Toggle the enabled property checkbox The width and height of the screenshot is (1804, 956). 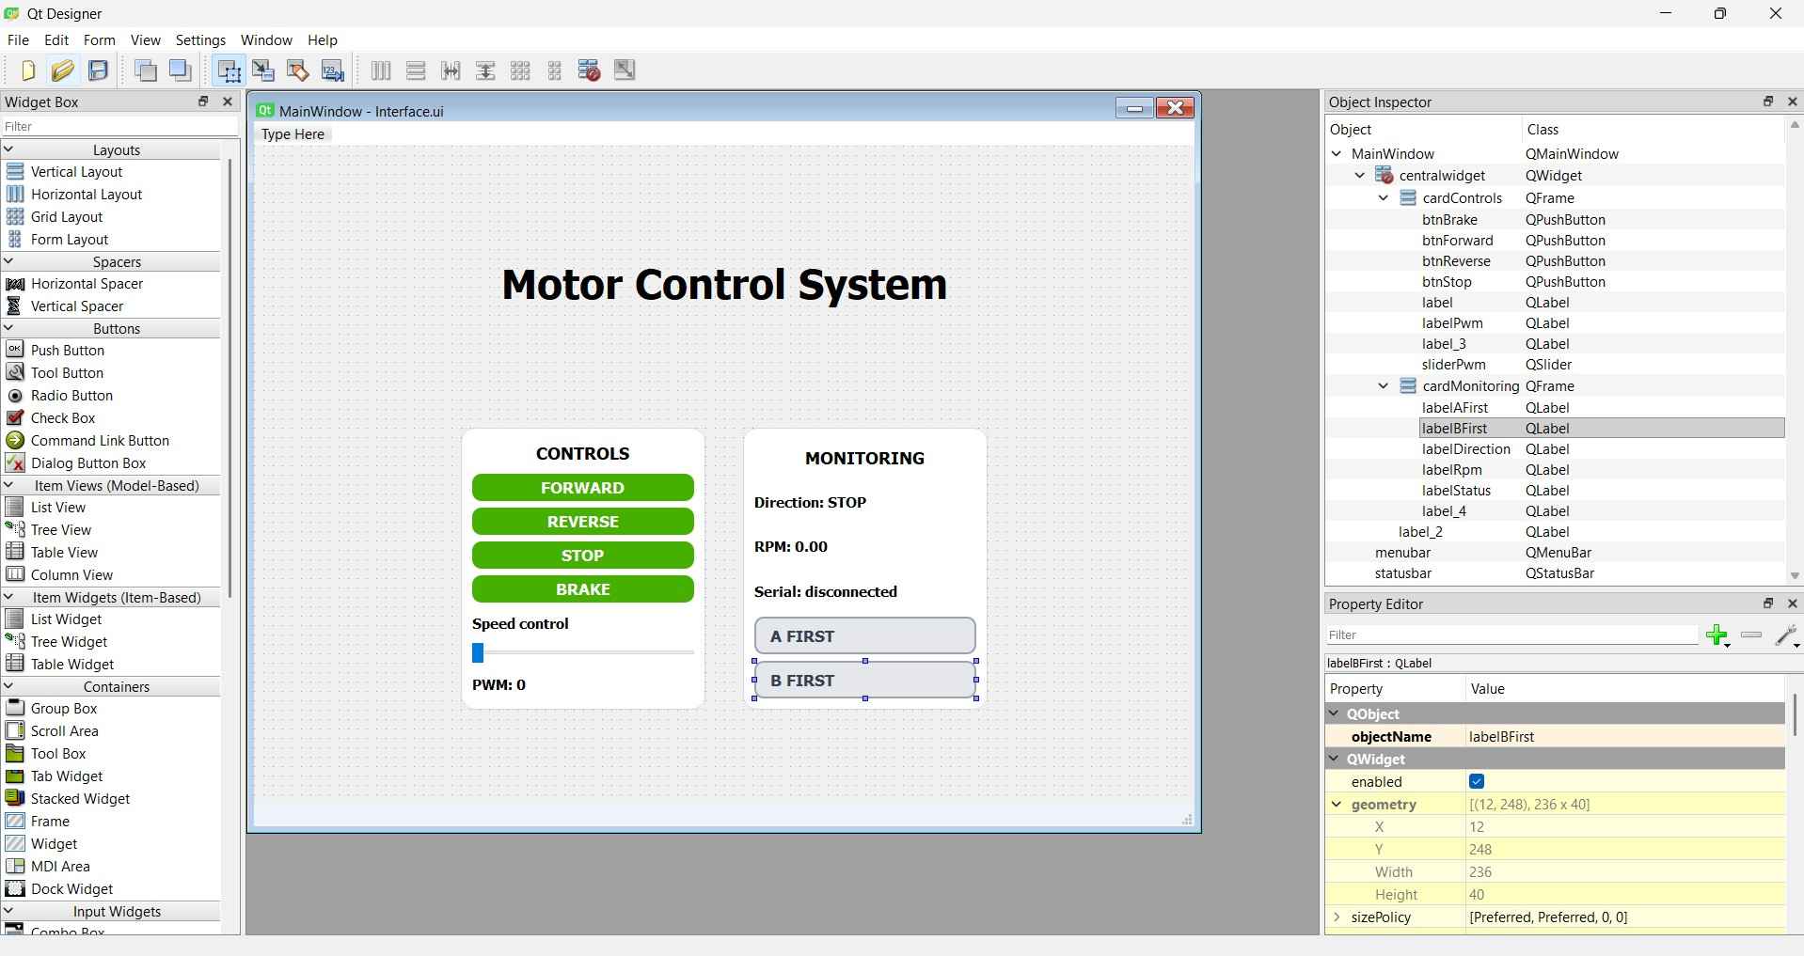click(1477, 782)
